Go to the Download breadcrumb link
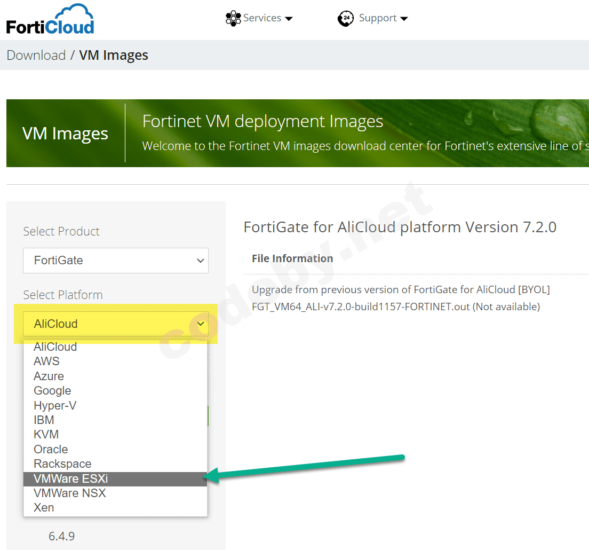 click(36, 55)
